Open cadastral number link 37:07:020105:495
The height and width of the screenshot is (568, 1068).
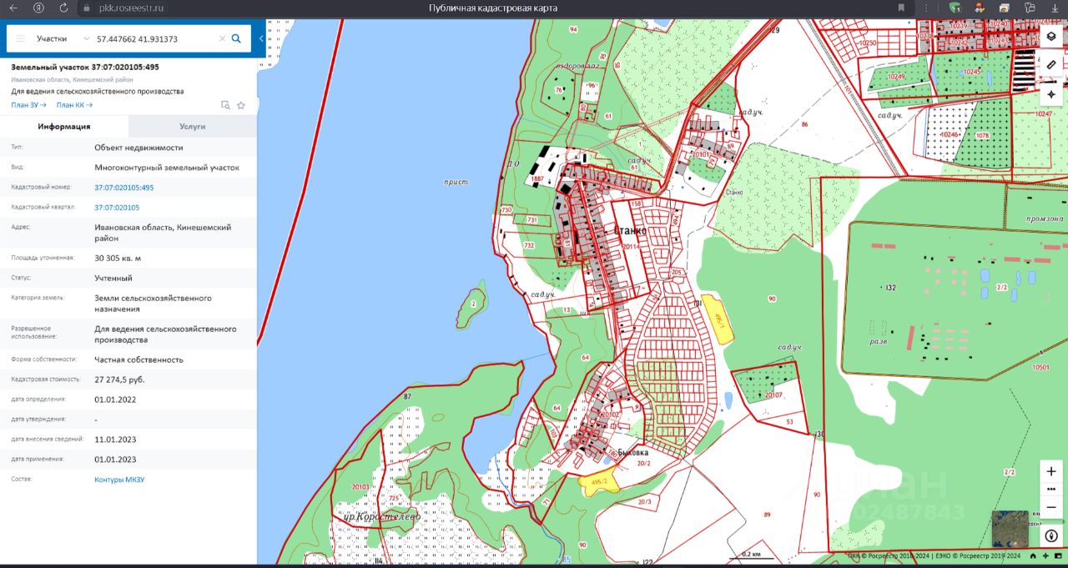(123, 188)
